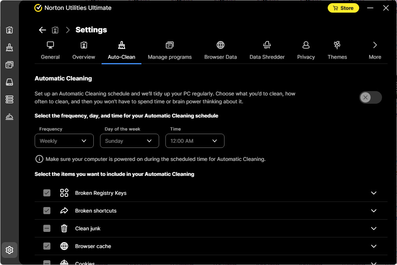Image resolution: width=397 pixels, height=265 pixels.
Task: Open the Dashboard home icon in sidebar
Action: pos(9,30)
